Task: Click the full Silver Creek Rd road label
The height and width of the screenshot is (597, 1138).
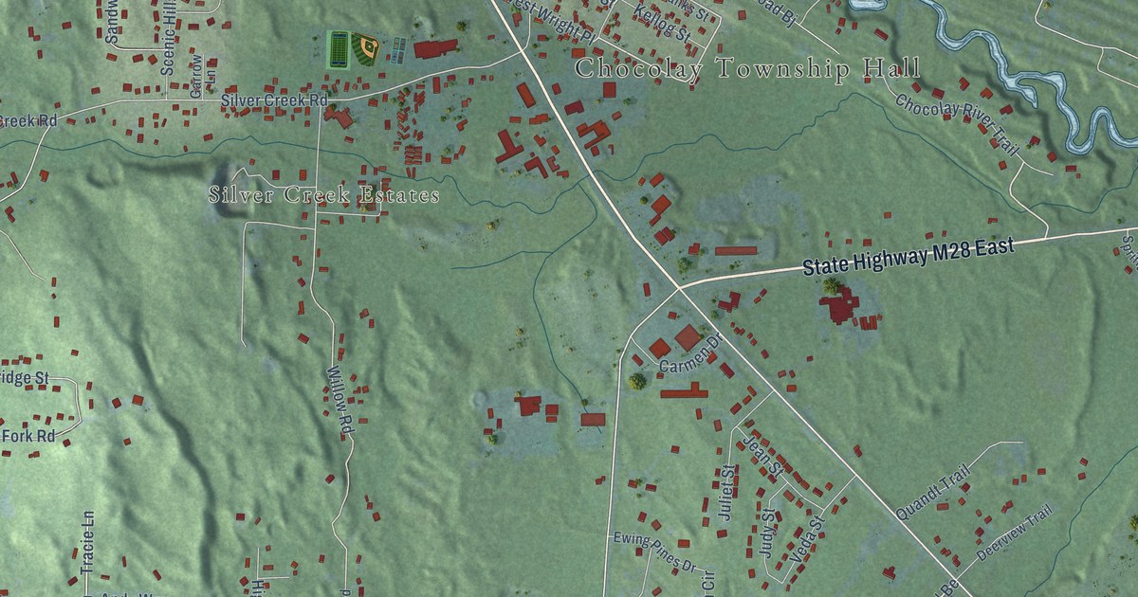Action: click(x=275, y=99)
